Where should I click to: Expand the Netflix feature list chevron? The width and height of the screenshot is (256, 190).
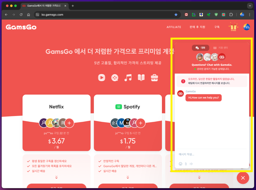click(x=56, y=177)
